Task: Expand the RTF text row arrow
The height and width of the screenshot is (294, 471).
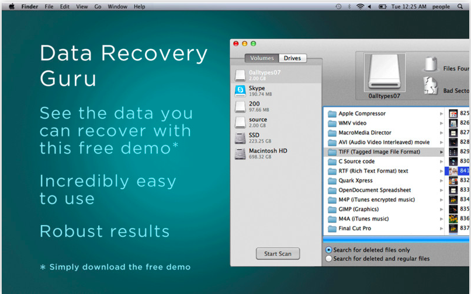Action: [x=441, y=171]
